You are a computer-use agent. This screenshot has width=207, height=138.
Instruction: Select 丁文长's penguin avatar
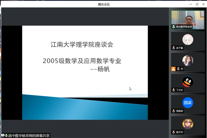pyautogui.click(x=188, y=82)
